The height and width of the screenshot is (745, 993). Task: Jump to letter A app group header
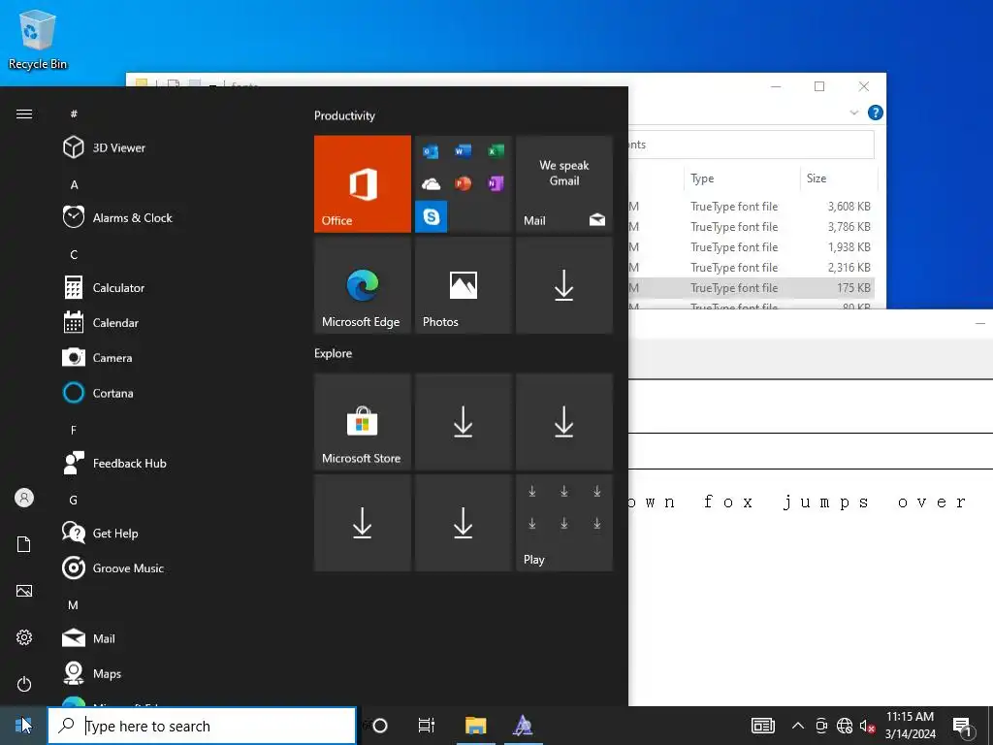click(x=74, y=185)
